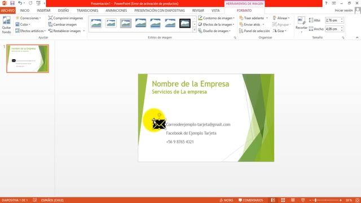Open Panel de selección

pyautogui.click(x=254, y=31)
